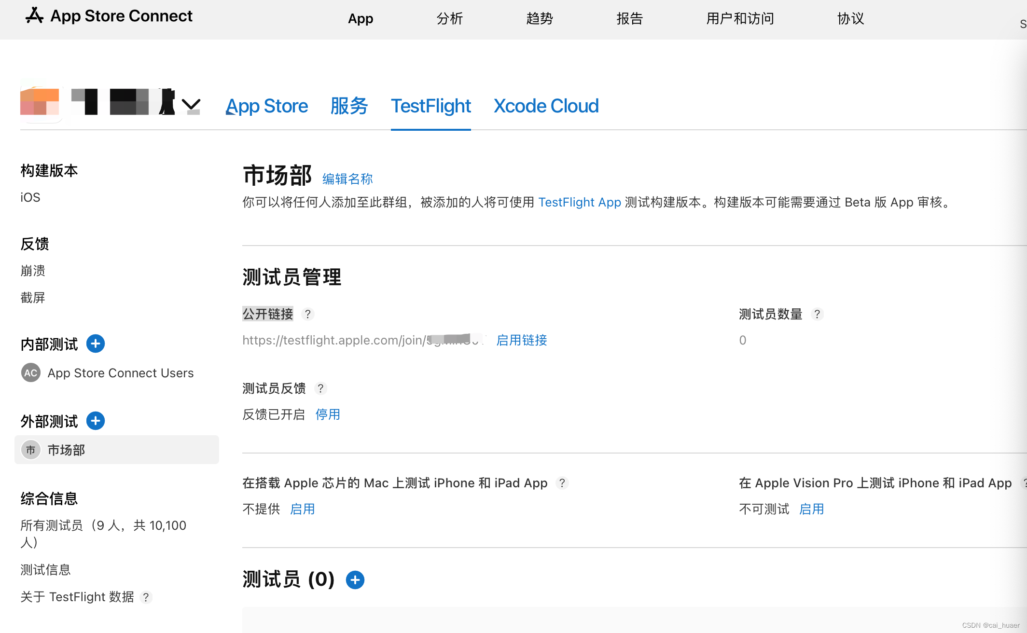Click the AC avatar for App Store Connect Users

click(x=30, y=372)
